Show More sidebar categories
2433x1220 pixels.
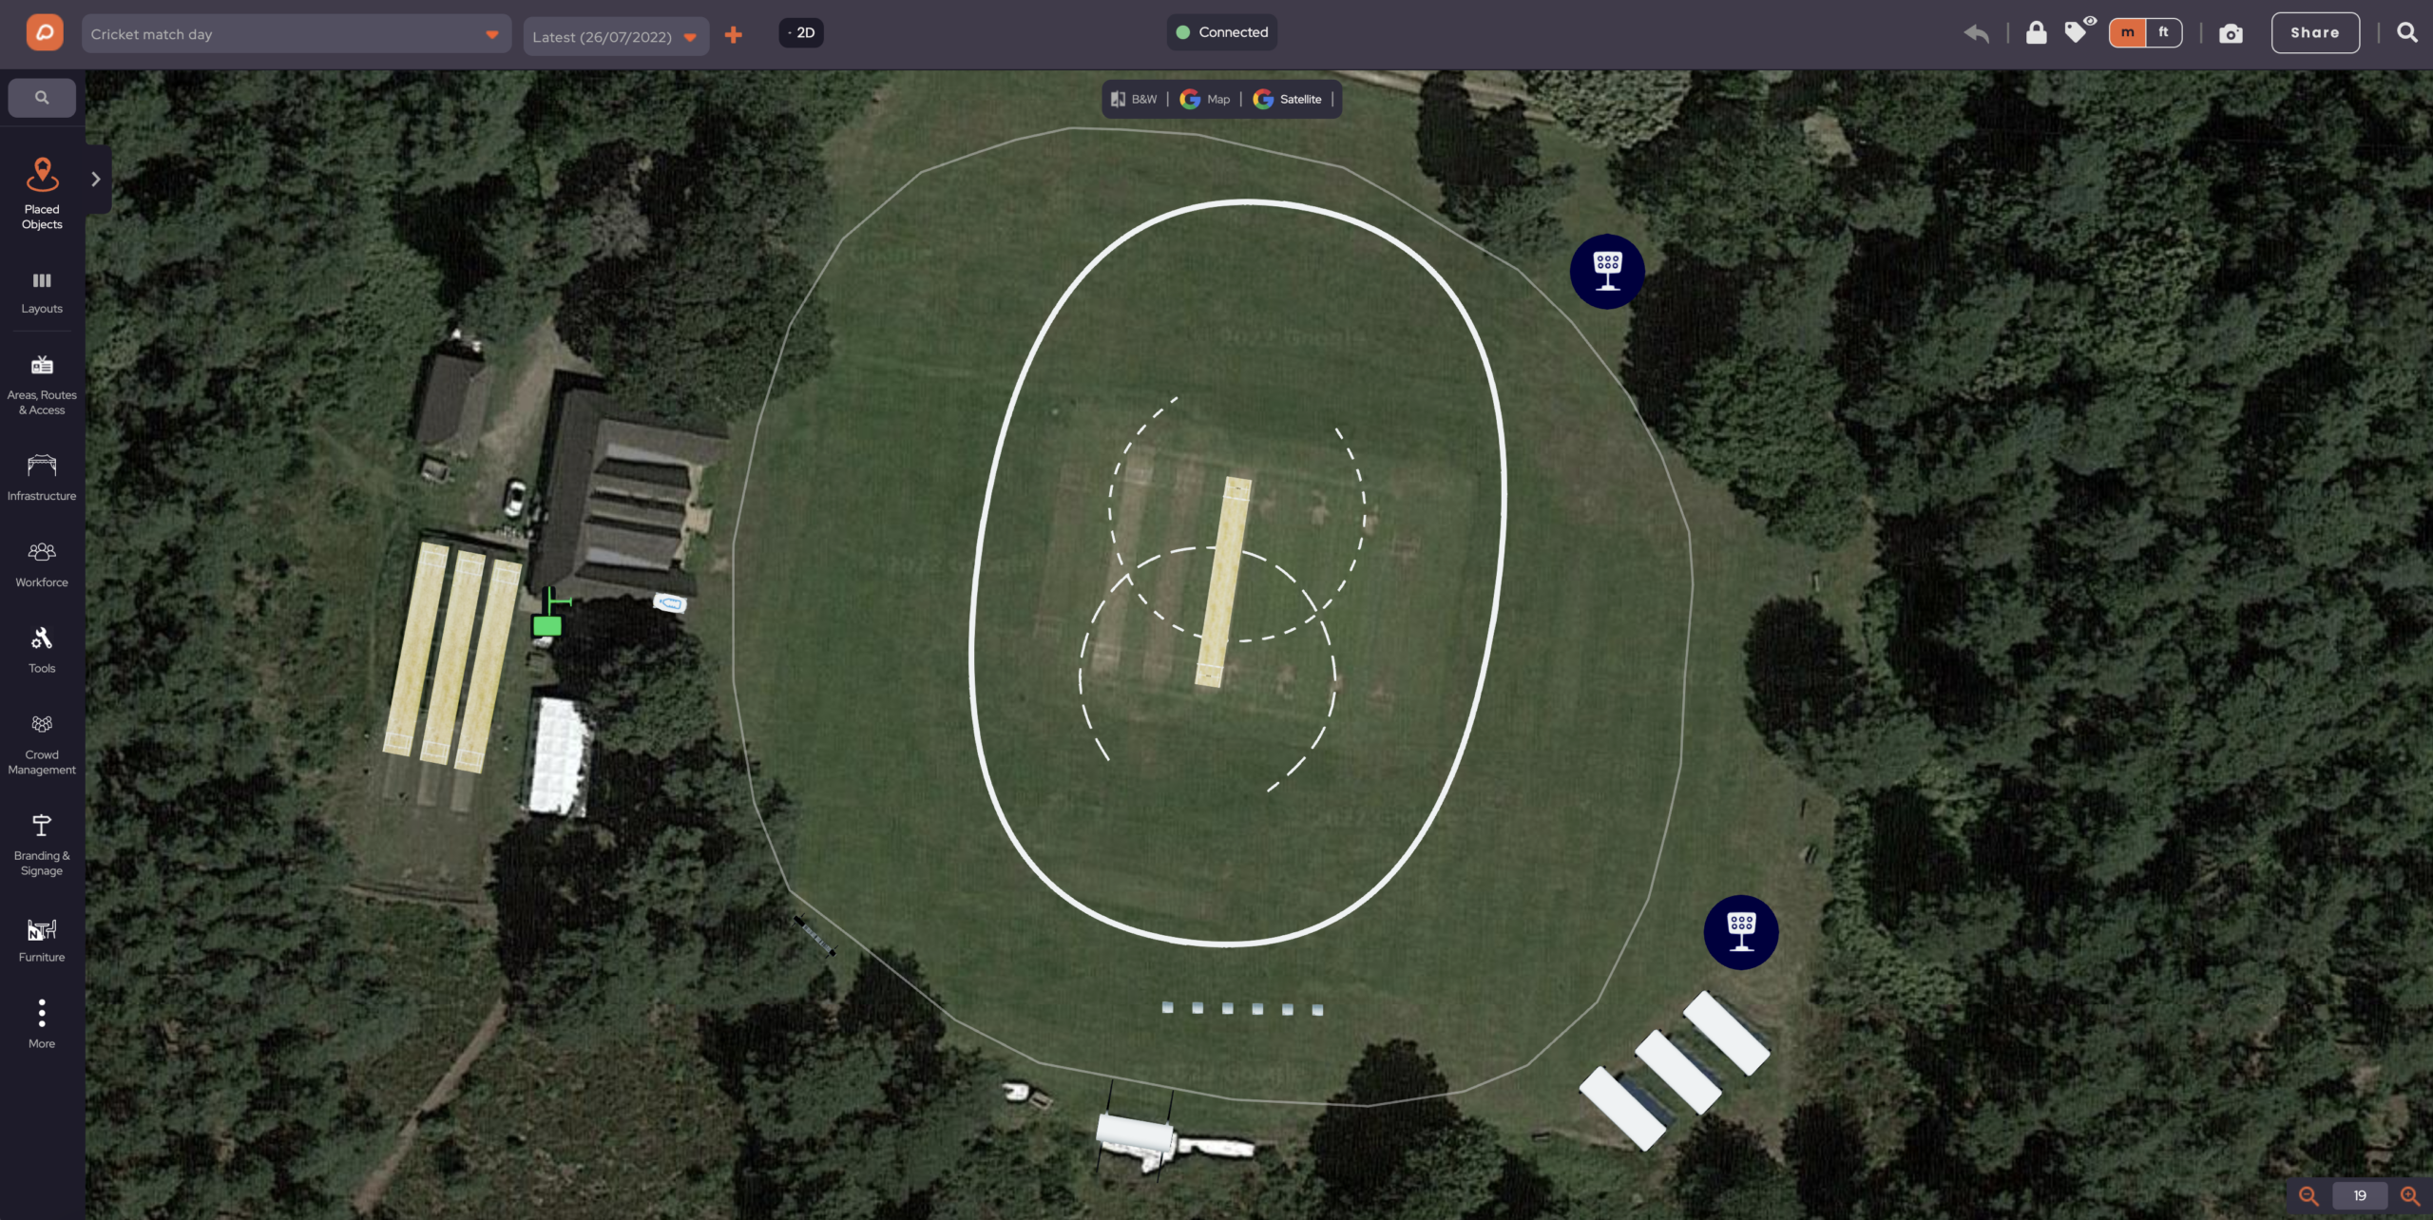[42, 1023]
